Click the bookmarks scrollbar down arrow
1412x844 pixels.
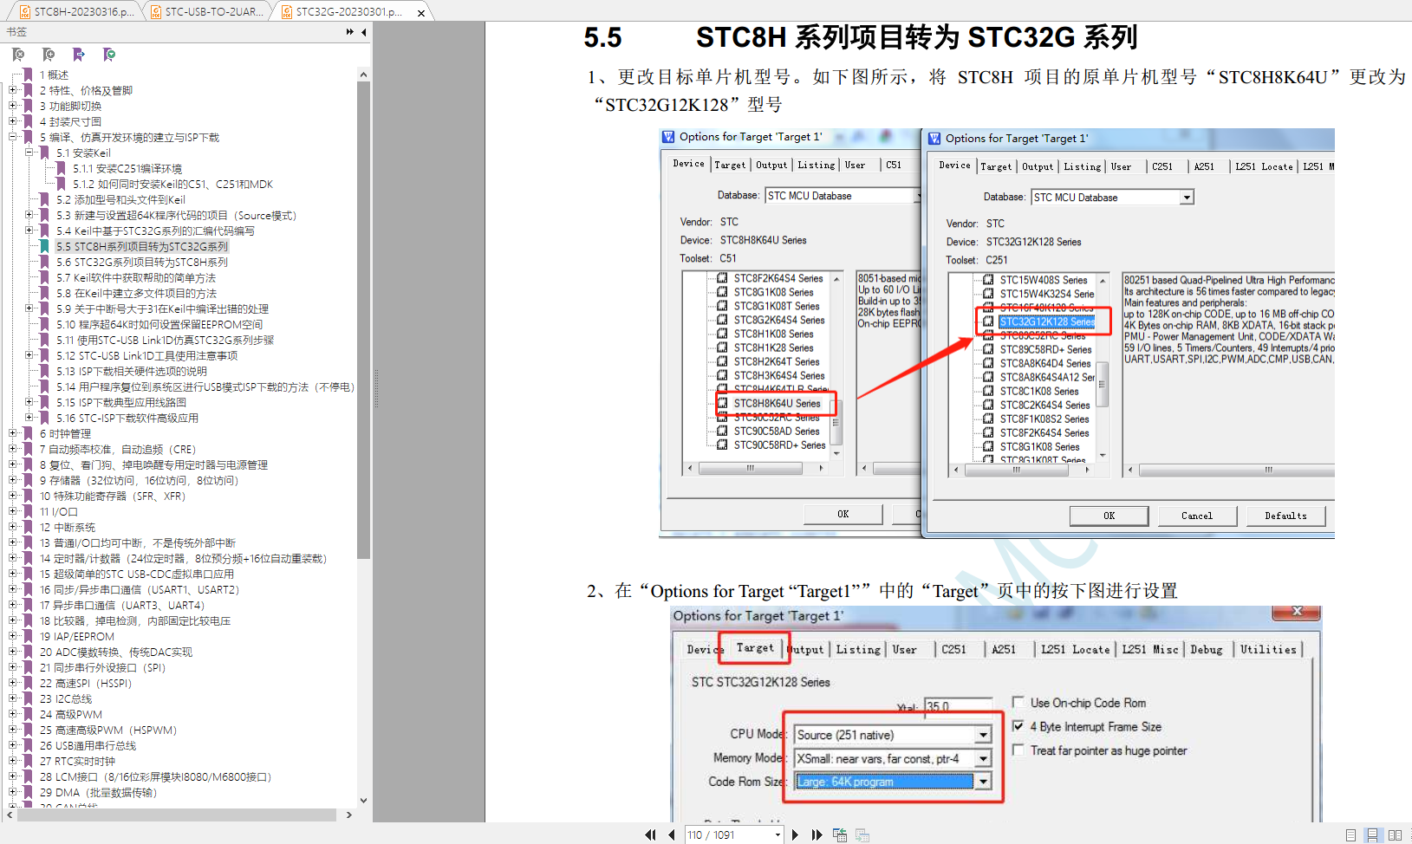pos(363,800)
